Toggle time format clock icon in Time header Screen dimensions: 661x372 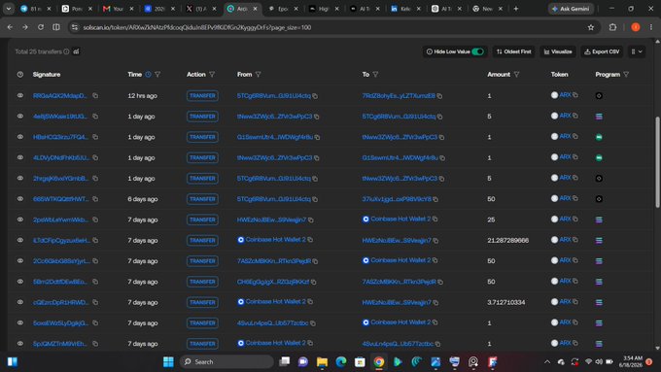(148, 75)
